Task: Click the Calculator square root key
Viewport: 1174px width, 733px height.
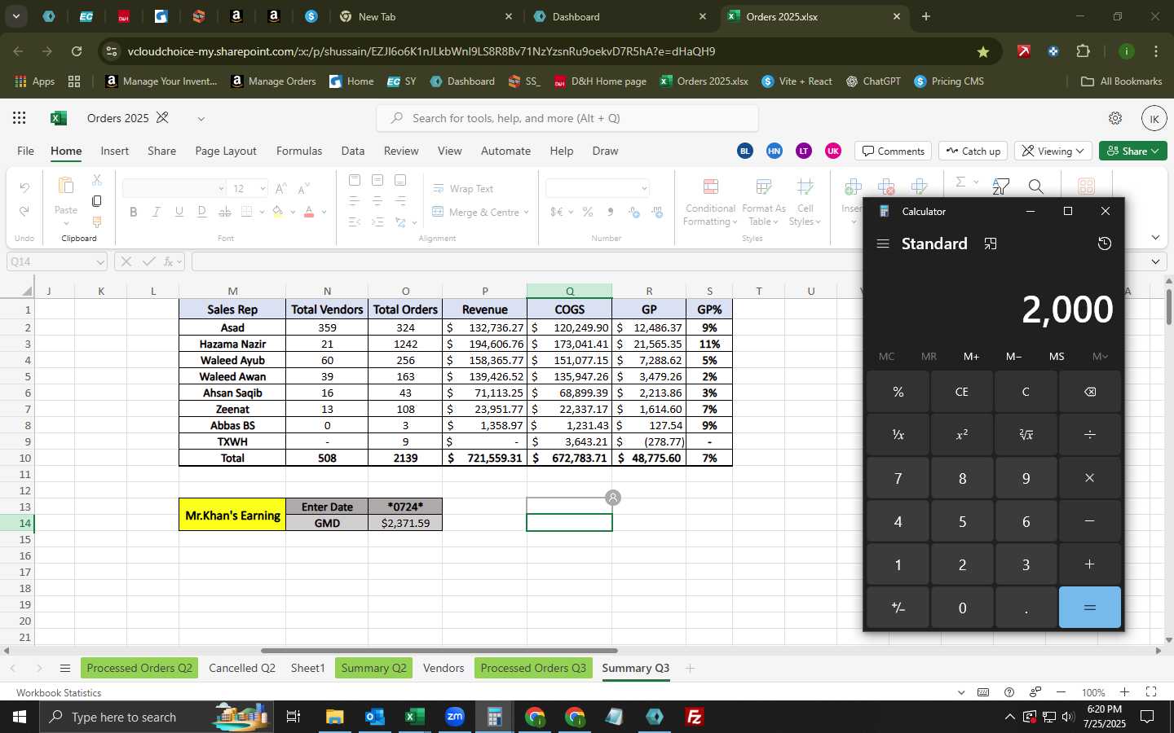Action: [x=1026, y=435]
